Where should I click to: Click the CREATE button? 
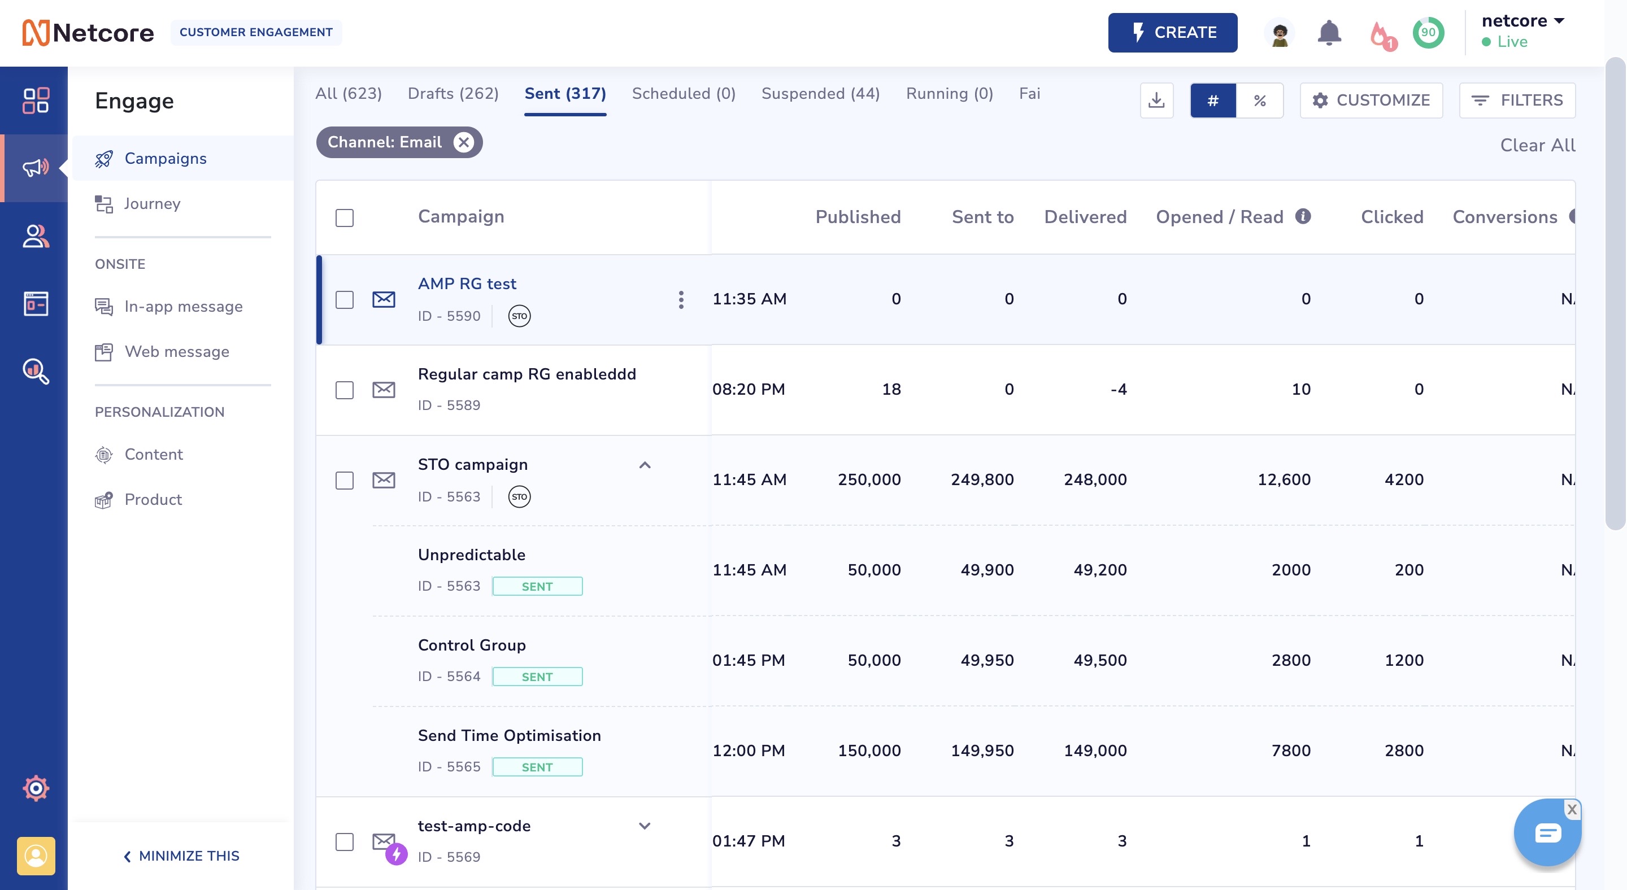point(1172,33)
